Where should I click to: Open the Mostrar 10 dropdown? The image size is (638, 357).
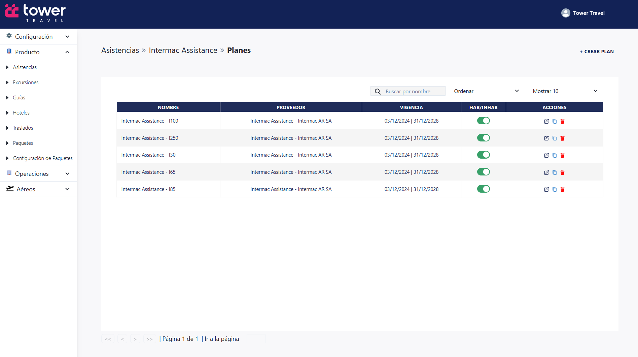(x=565, y=91)
